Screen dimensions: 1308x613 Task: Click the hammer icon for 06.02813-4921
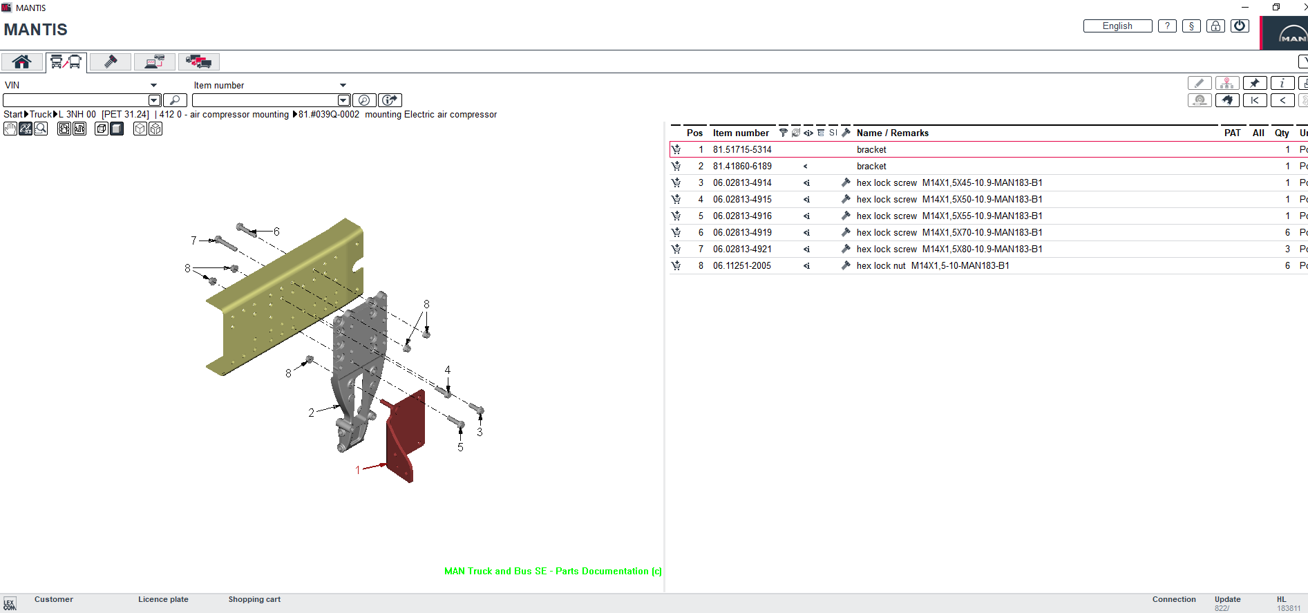[x=846, y=249]
